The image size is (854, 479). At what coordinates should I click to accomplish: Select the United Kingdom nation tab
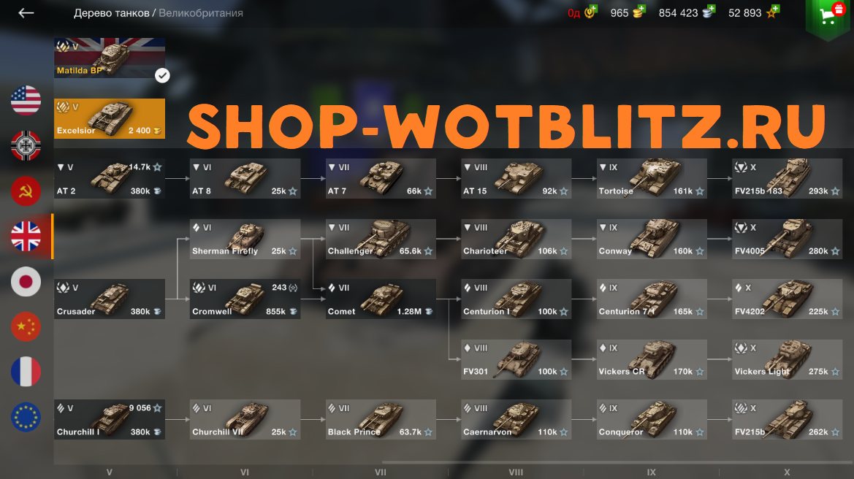click(x=26, y=237)
